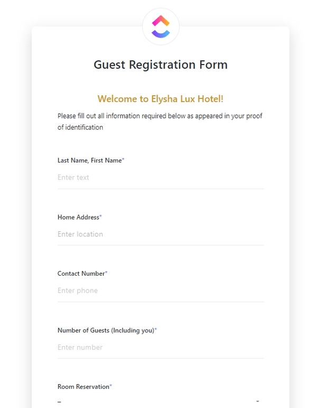Focus the Last Name, First Name text field
Viewport: 317px width, 408px height.
pyautogui.click(x=161, y=178)
